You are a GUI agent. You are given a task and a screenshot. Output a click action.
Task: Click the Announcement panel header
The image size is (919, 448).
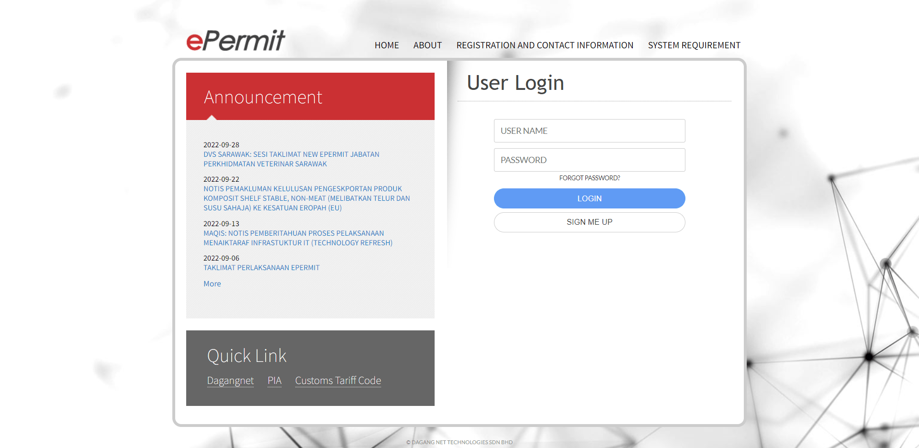(310, 97)
